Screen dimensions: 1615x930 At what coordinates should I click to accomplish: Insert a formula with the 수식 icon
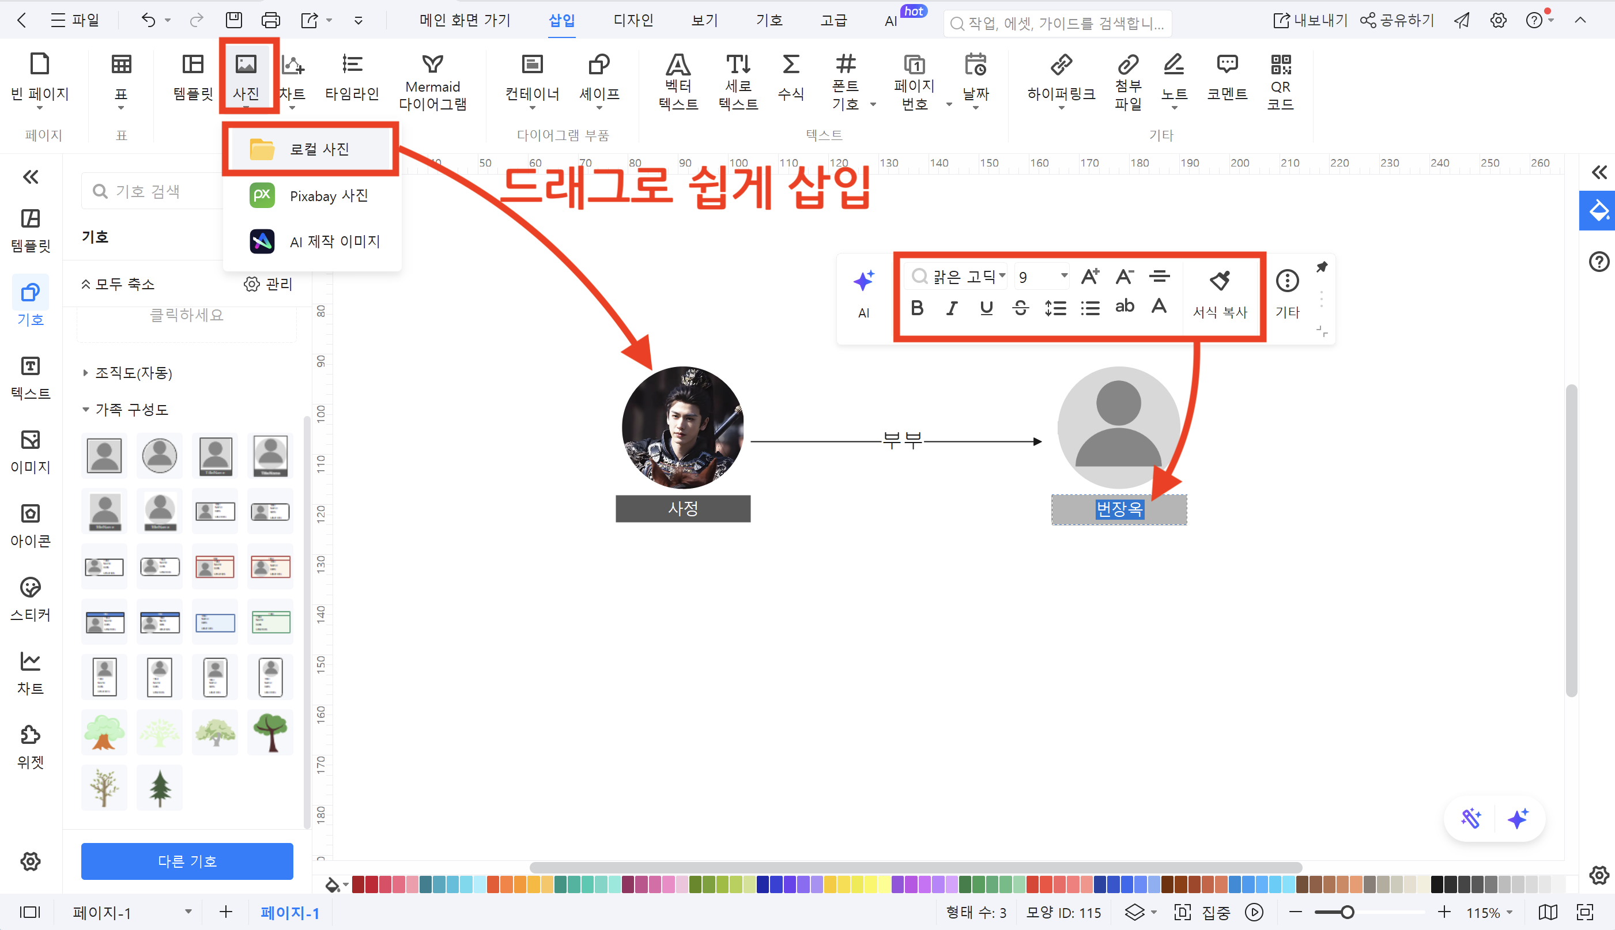[790, 65]
